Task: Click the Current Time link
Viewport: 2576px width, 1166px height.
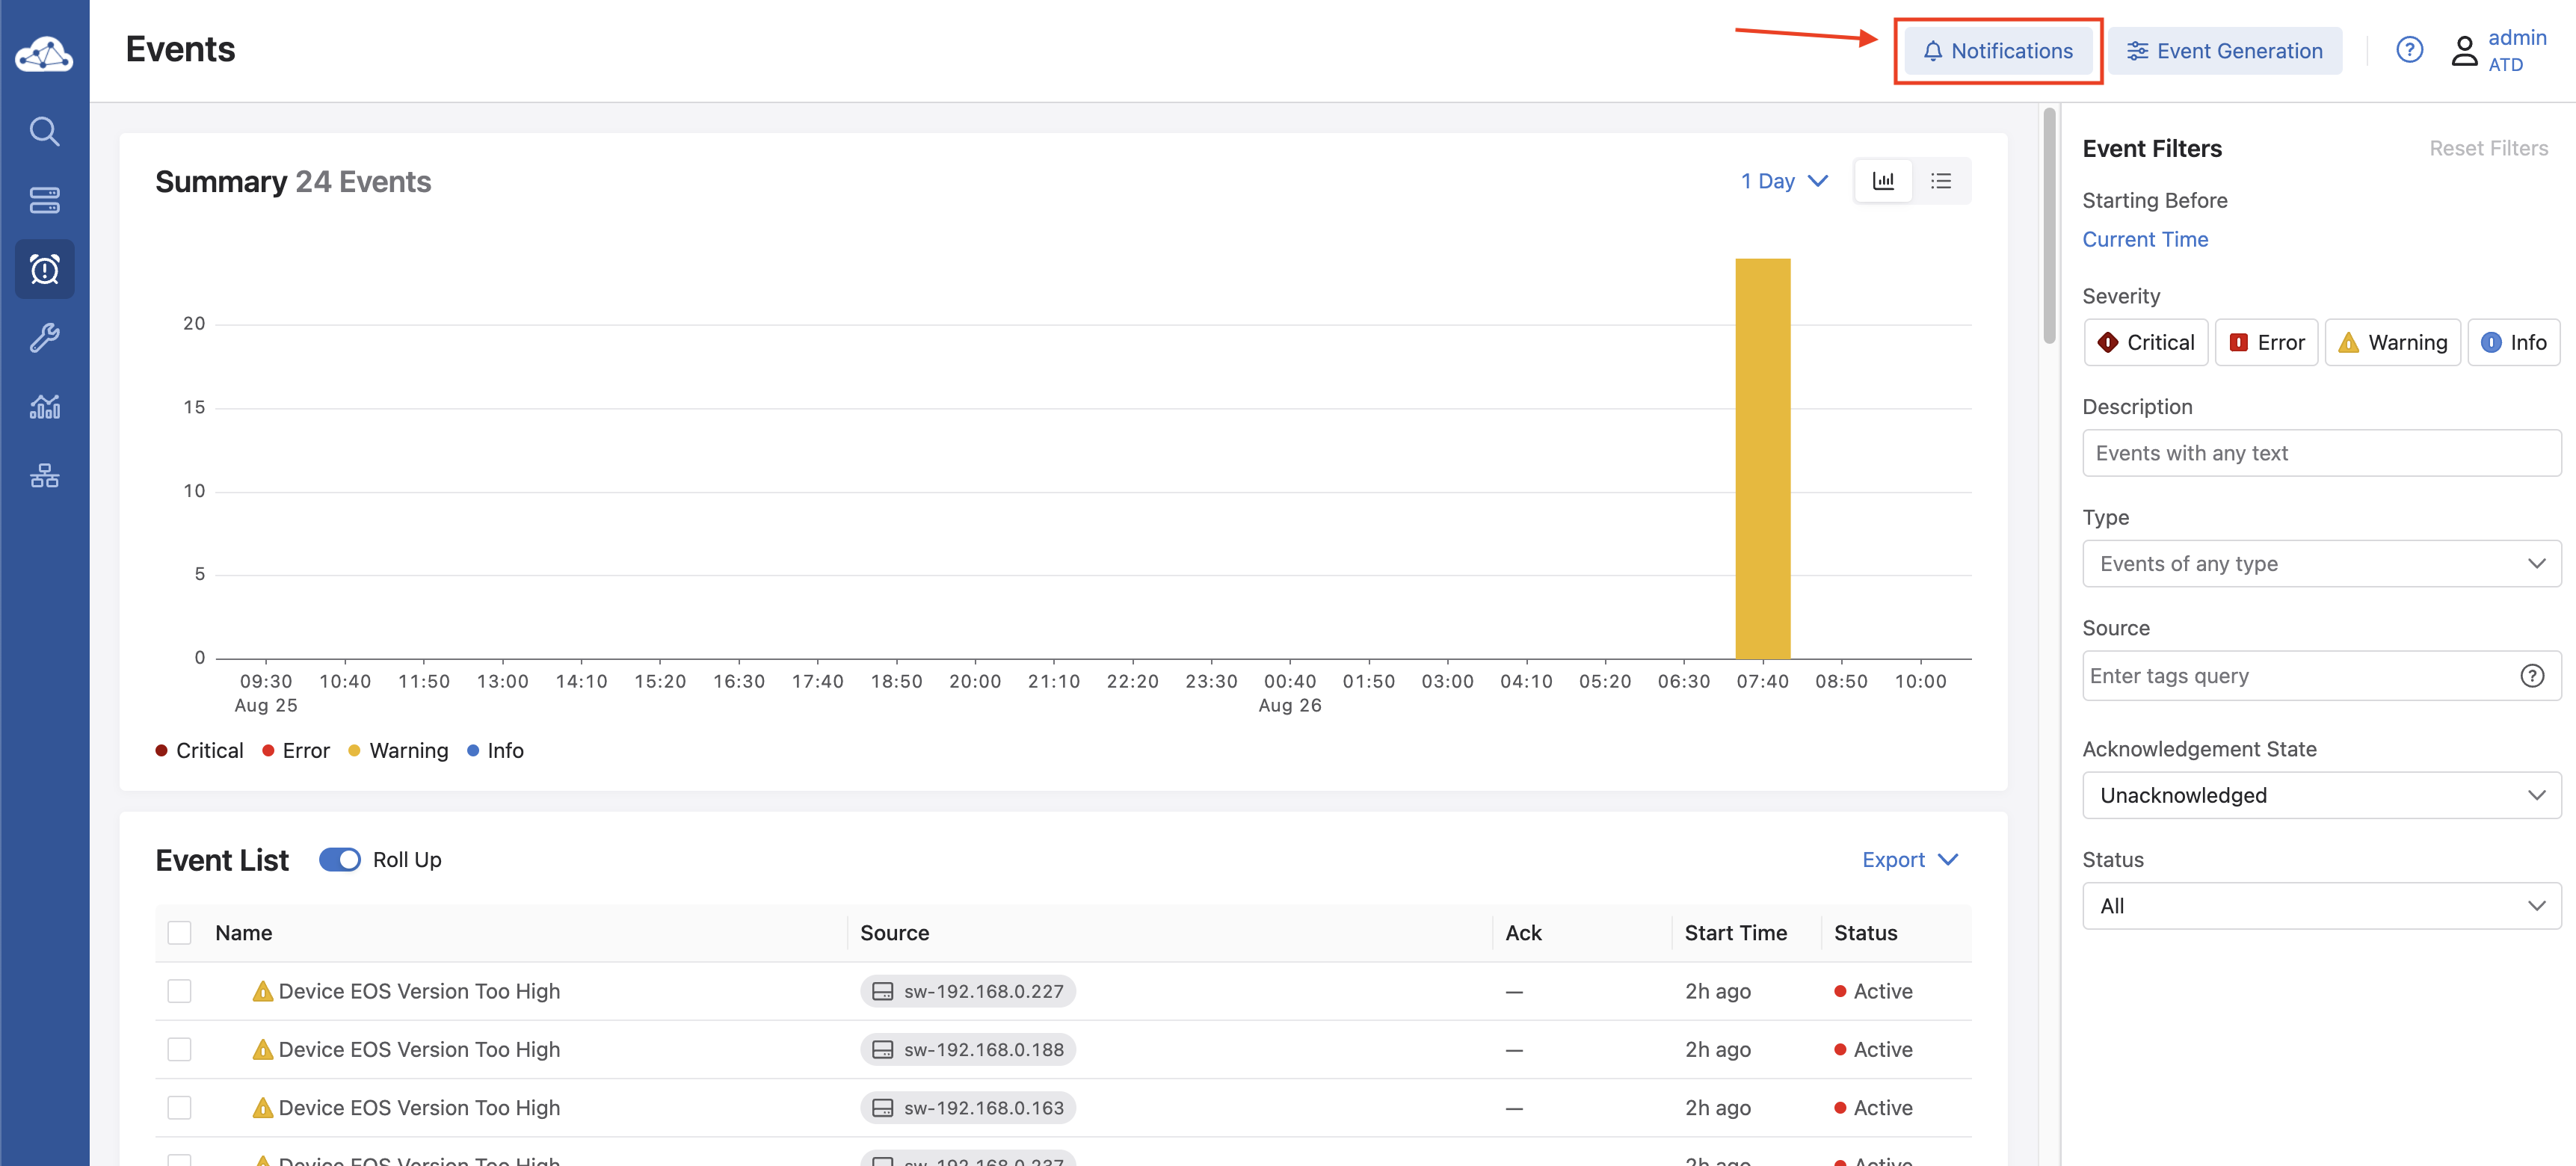Action: [x=2144, y=239]
